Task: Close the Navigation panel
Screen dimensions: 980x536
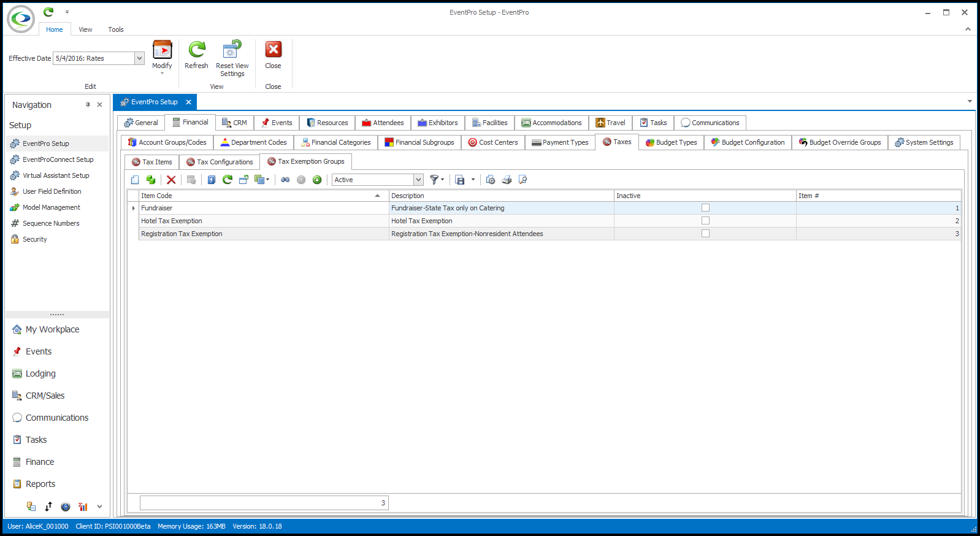Action: coord(99,105)
